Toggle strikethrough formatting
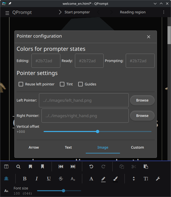The width and height of the screenshot is (171, 197). tap(61, 179)
